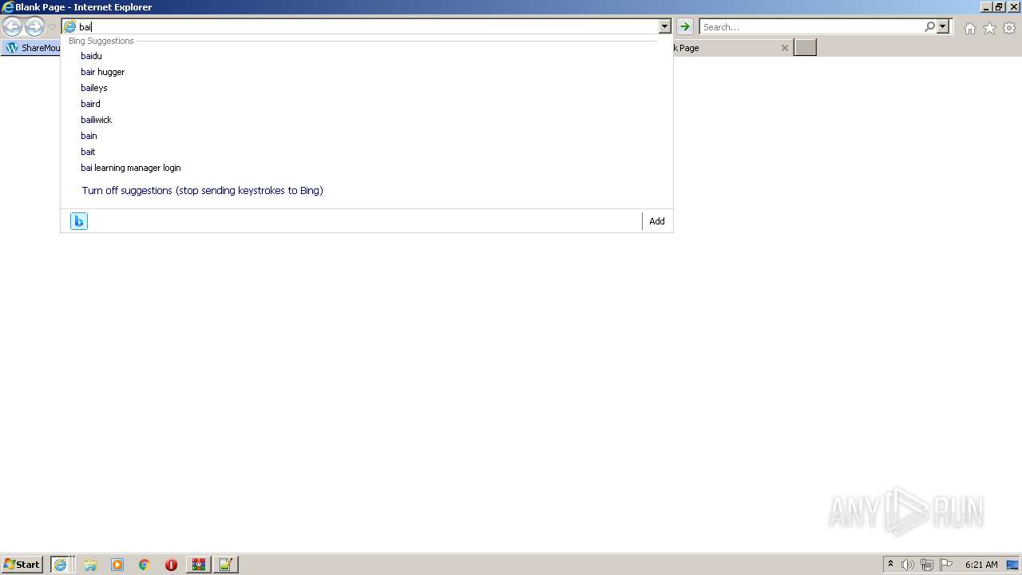Open Tools menu via gear icon
The height and width of the screenshot is (575, 1022).
[1009, 28]
